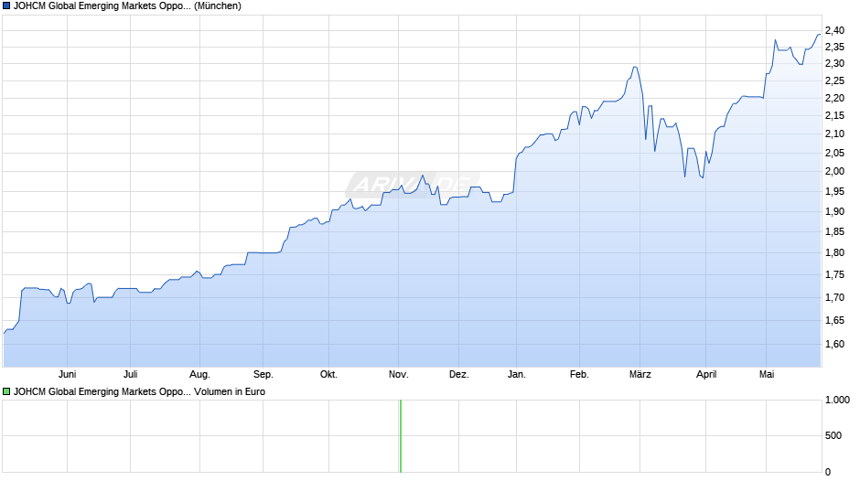Click the "2,10" price axis value
This screenshot has width=860, height=481.
(x=834, y=134)
